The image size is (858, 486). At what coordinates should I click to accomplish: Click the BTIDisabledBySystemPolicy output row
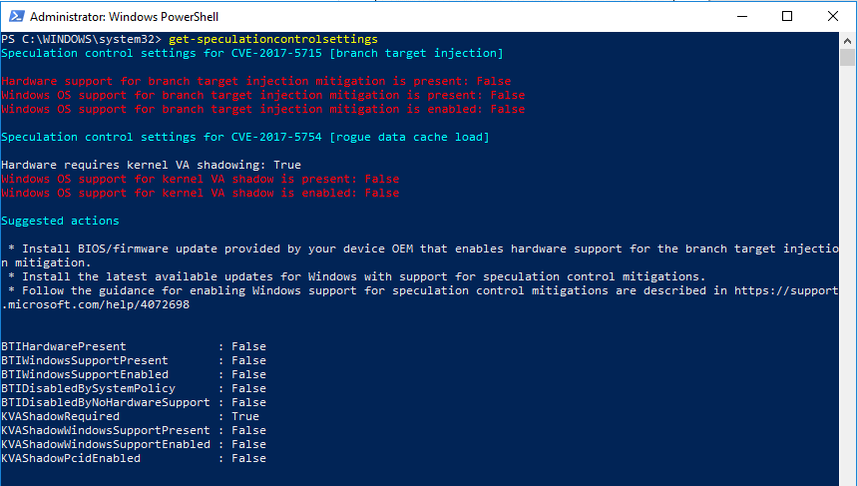tap(133, 388)
